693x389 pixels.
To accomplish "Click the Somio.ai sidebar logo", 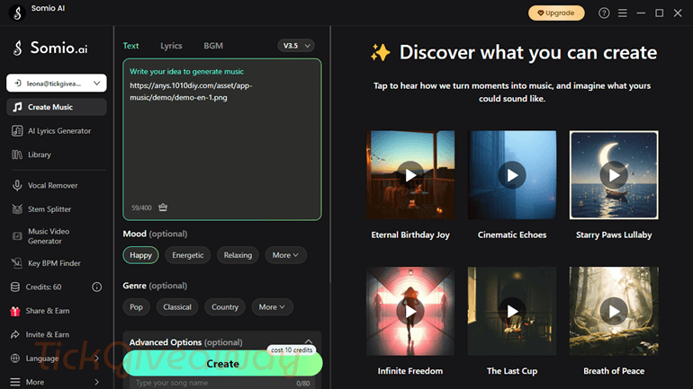I will [x=49, y=48].
